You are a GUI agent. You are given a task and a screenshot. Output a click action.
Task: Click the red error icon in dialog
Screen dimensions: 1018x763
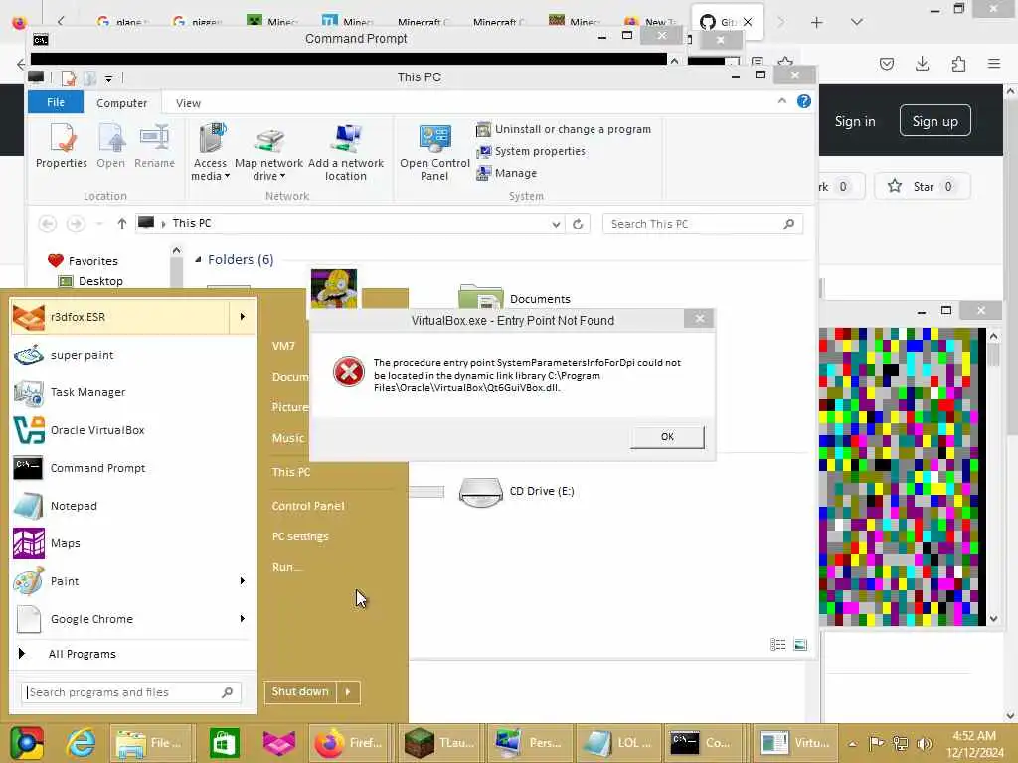click(x=349, y=372)
